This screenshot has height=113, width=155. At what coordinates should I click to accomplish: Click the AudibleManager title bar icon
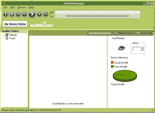point(3,3)
